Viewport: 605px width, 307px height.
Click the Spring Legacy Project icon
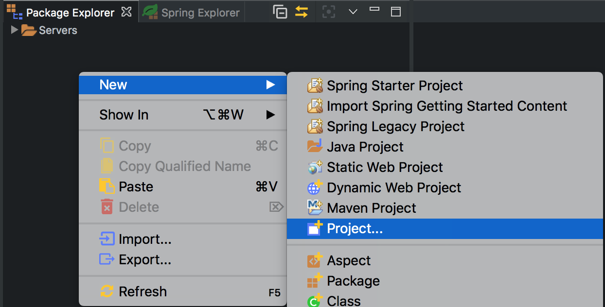tap(315, 126)
